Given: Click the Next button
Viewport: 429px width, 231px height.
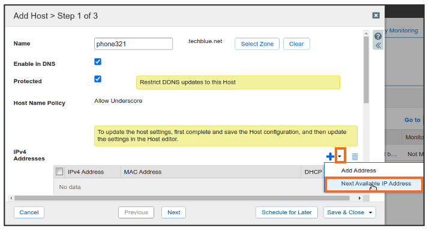Looking at the screenshot, I should [174, 212].
